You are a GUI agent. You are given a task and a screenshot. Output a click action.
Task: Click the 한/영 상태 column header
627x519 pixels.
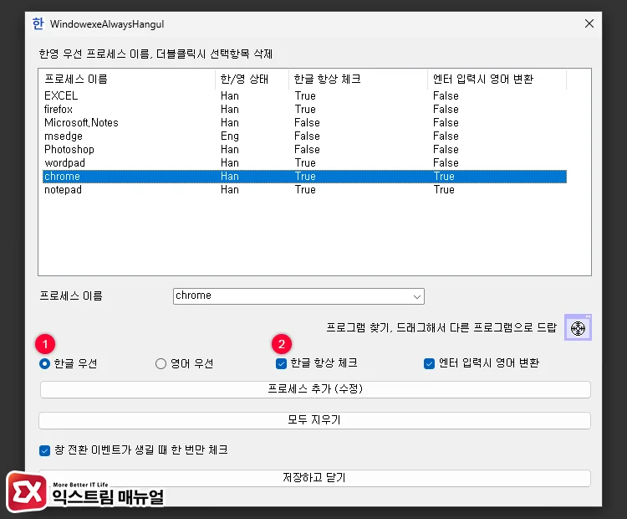pos(252,80)
